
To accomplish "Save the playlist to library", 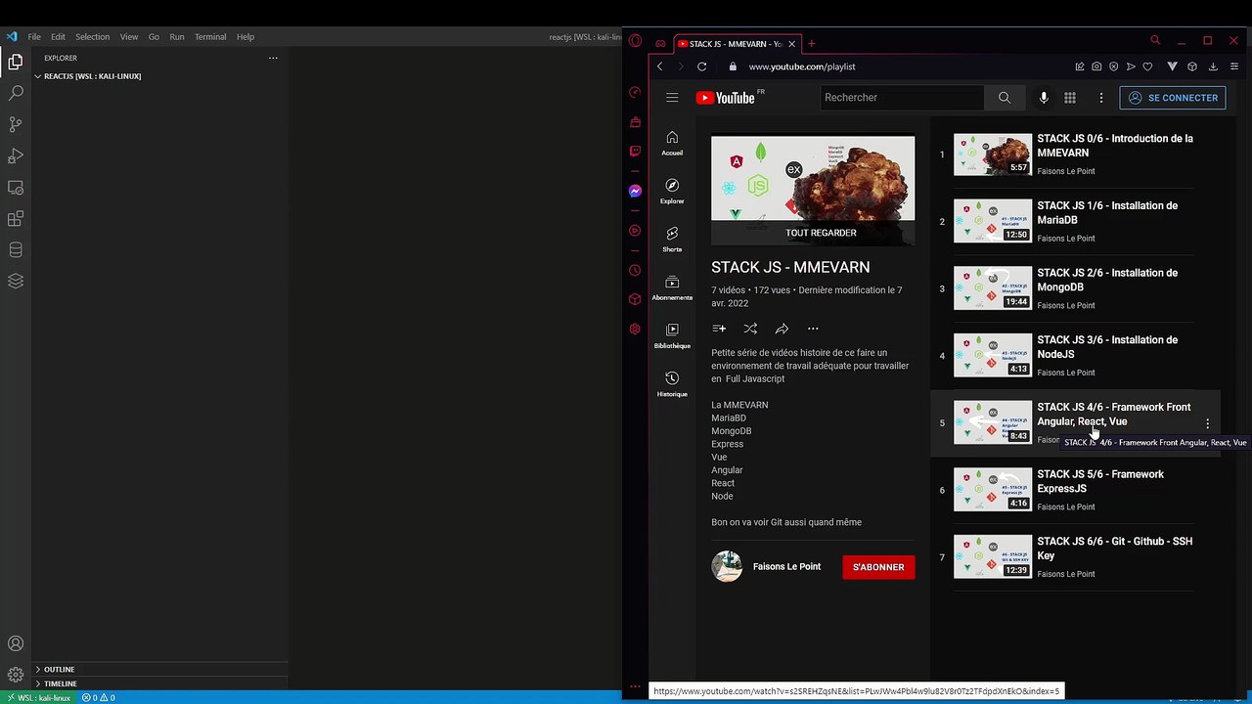I will click(x=719, y=329).
